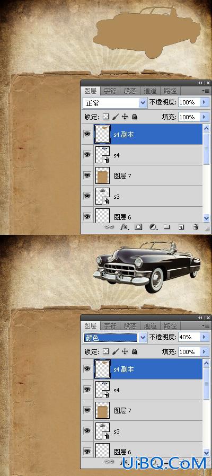Select layer name s3 in upper panel
Screen dimensions: 212x476
pos(116,197)
